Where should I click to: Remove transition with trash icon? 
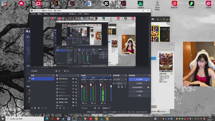(x=122, y=87)
